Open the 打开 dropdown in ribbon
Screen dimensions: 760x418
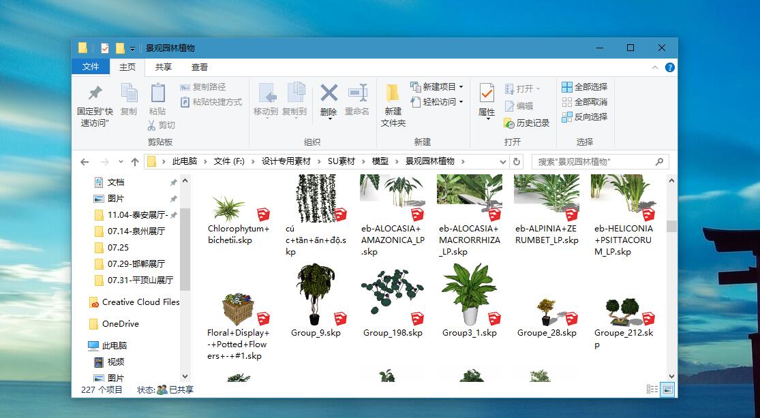click(x=538, y=89)
